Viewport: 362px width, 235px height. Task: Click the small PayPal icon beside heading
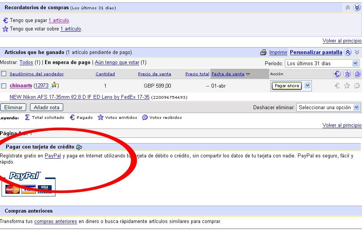[x=79, y=147]
